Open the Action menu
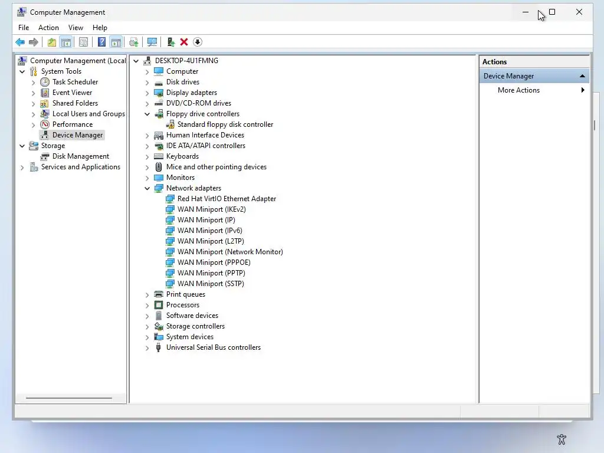The height and width of the screenshot is (453, 604). (x=48, y=28)
